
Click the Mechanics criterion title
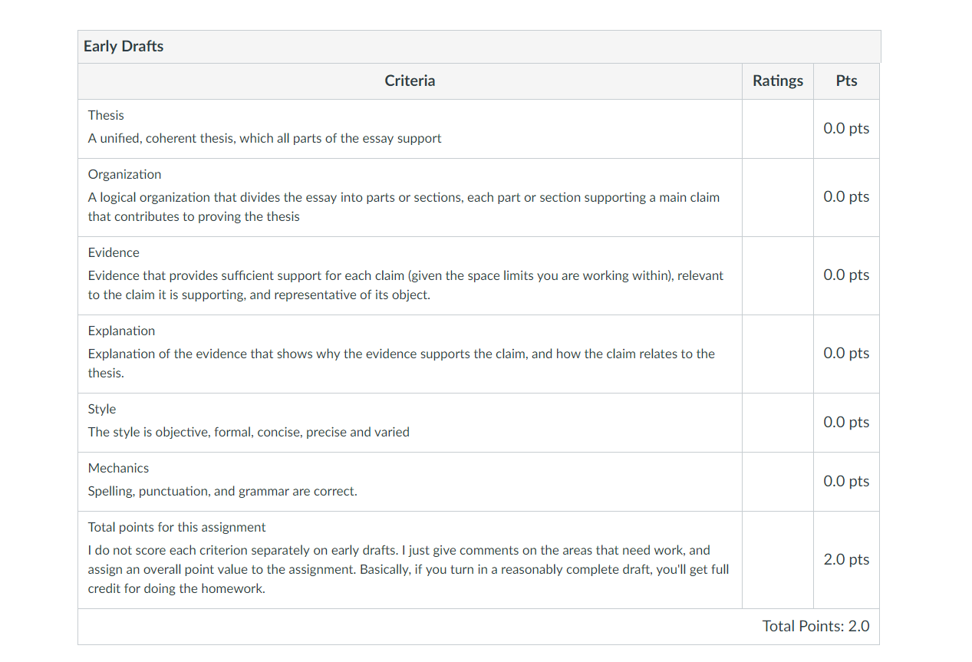[x=118, y=468]
